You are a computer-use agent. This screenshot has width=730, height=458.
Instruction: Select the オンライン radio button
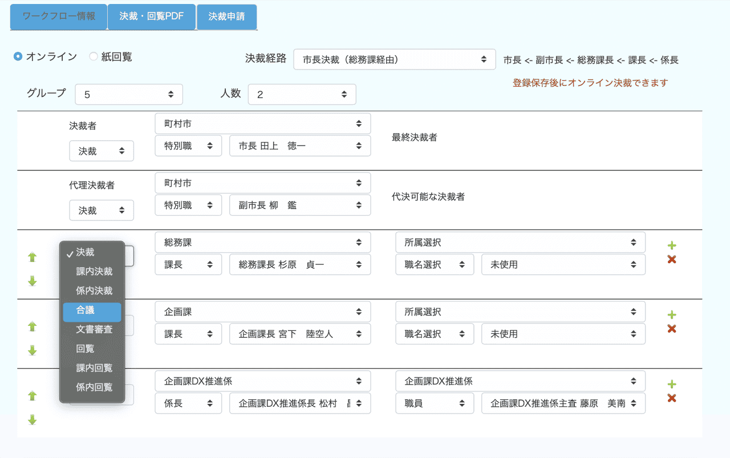click(18, 56)
